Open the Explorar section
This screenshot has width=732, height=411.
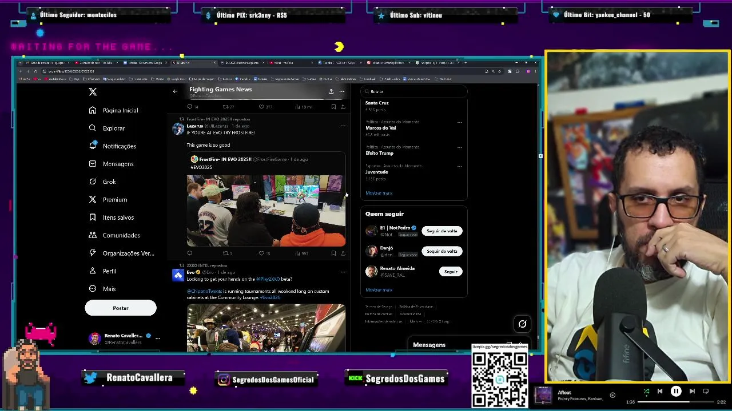(107, 128)
